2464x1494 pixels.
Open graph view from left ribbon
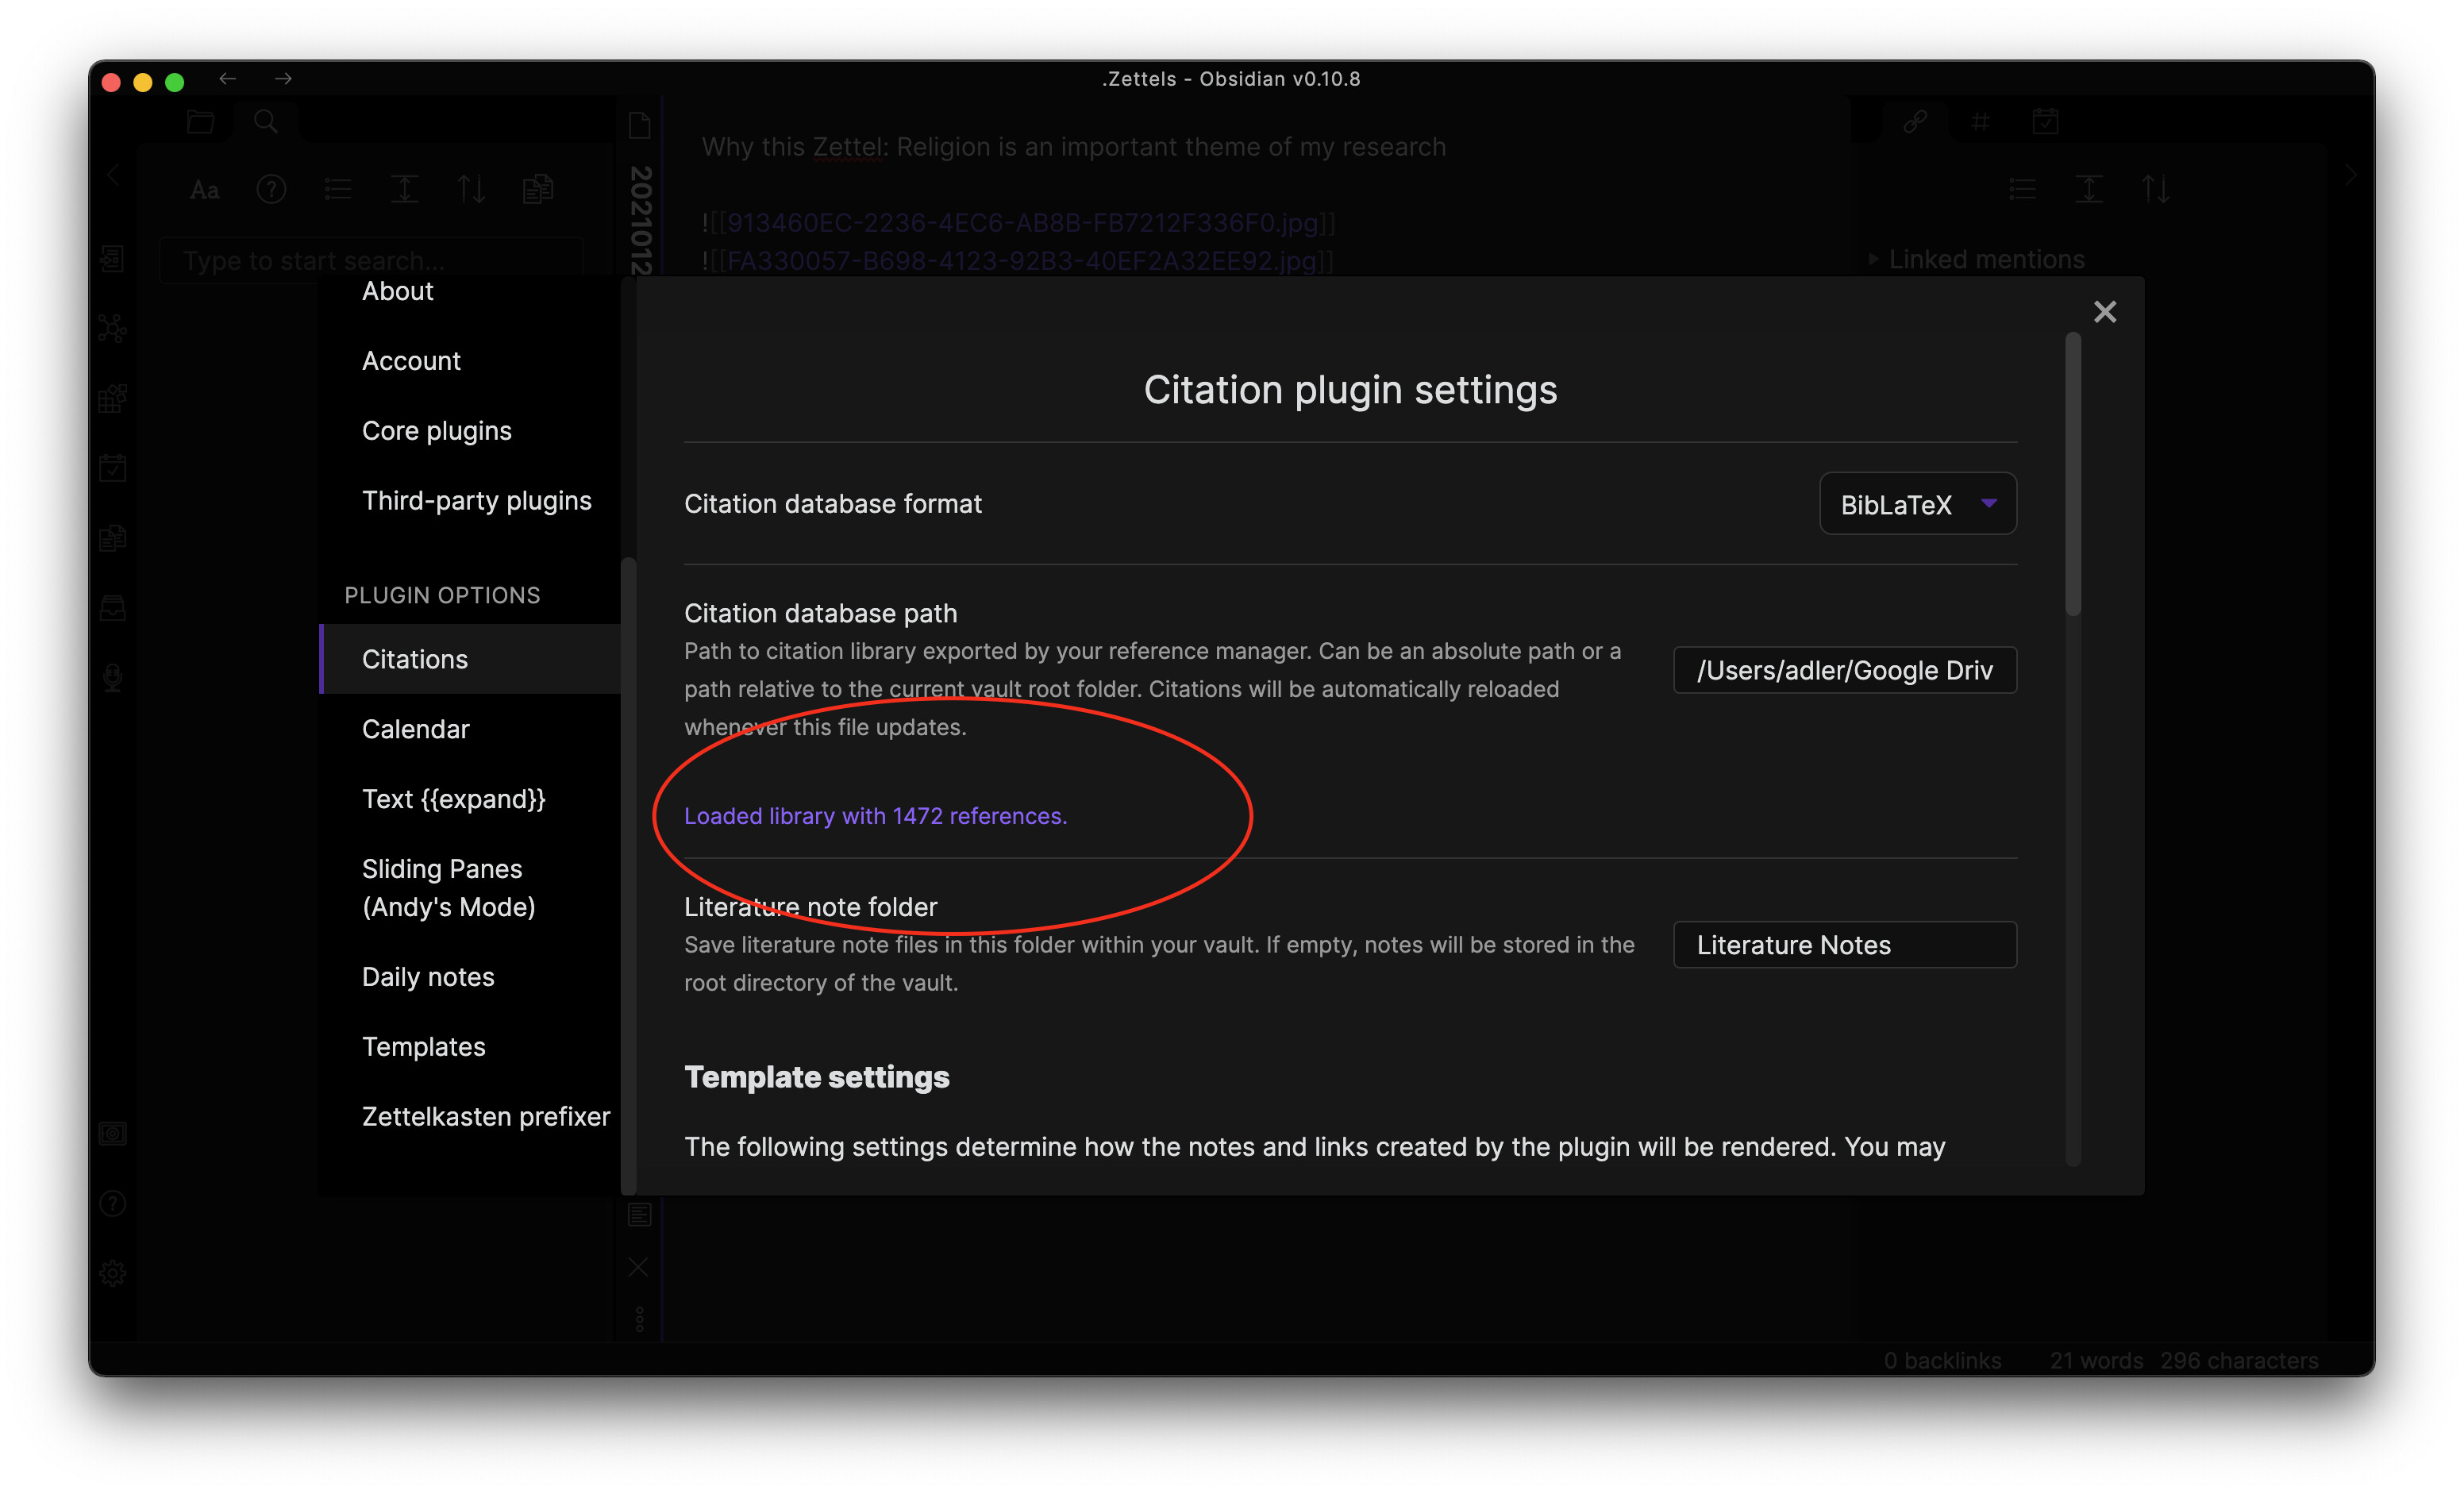(112, 328)
